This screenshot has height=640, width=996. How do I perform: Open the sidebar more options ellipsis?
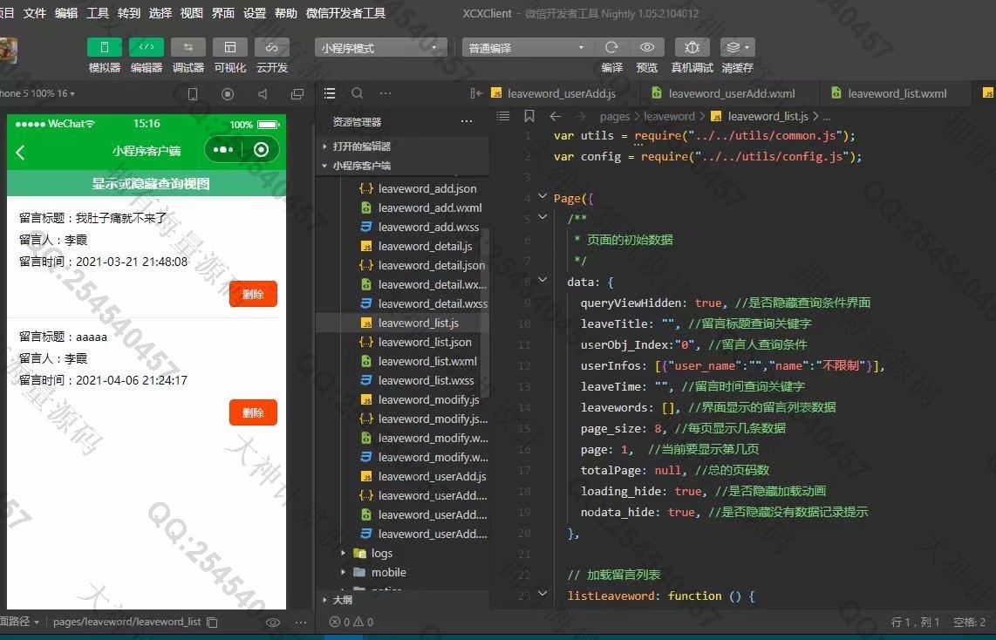click(x=385, y=93)
